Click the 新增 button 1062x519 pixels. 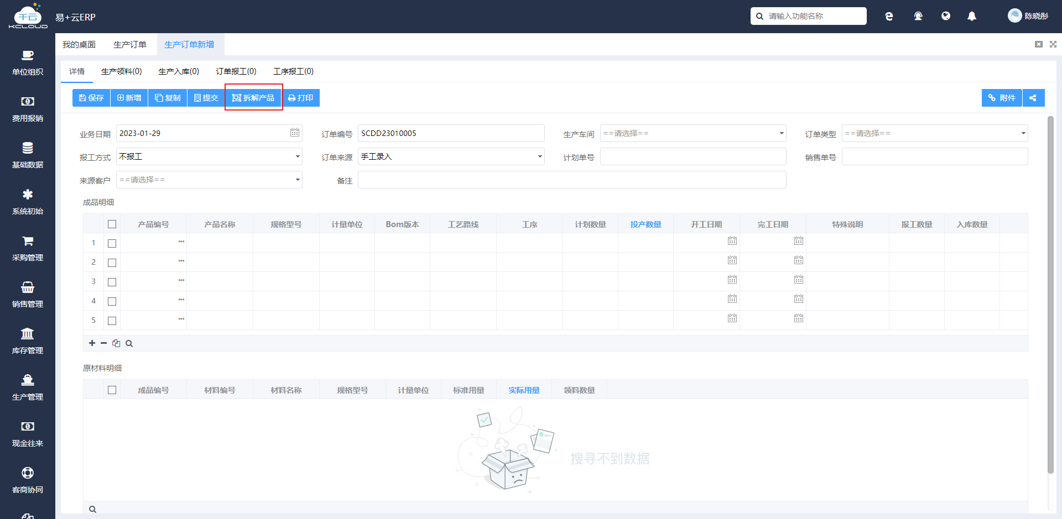pyautogui.click(x=129, y=98)
